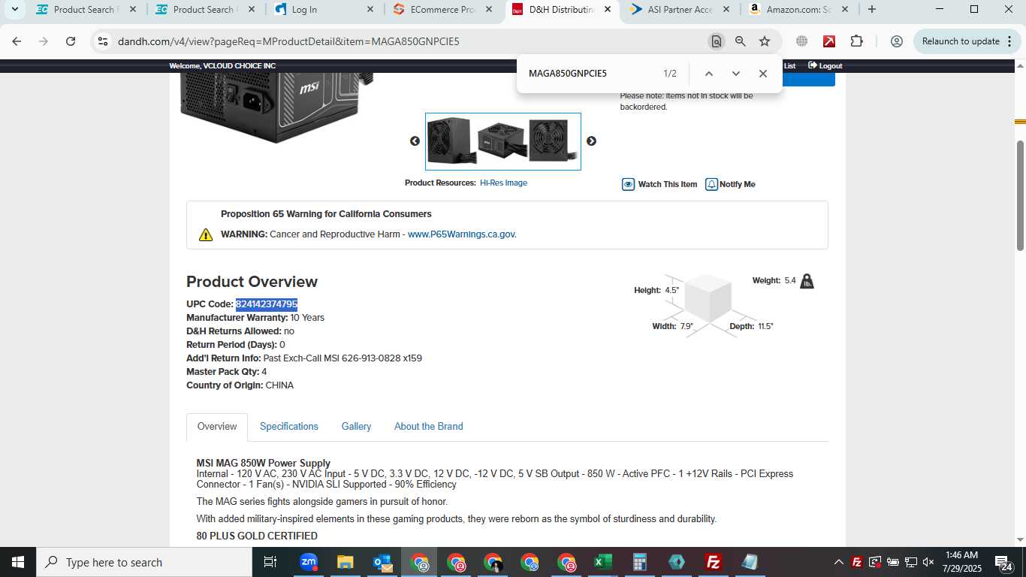Open the notification center with badge 24
Screen dimensions: 1026x577
coord(1004,562)
